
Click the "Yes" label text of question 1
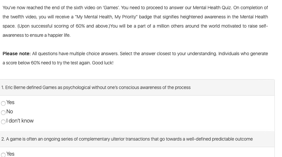(10, 102)
